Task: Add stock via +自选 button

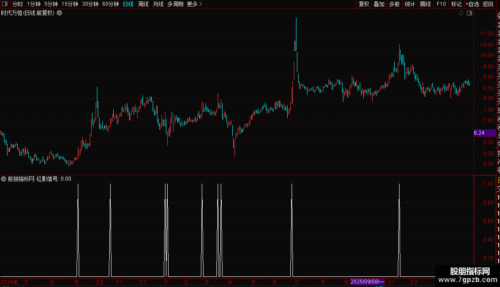Action: pos(472,4)
